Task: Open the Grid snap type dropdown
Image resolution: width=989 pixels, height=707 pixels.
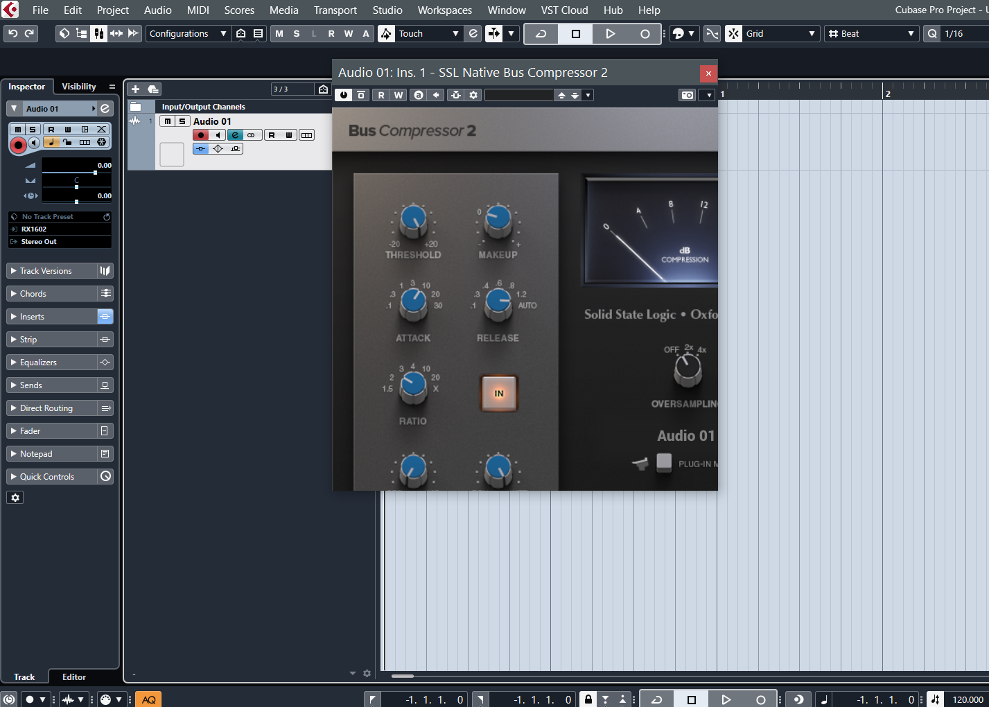Action: click(x=781, y=33)
